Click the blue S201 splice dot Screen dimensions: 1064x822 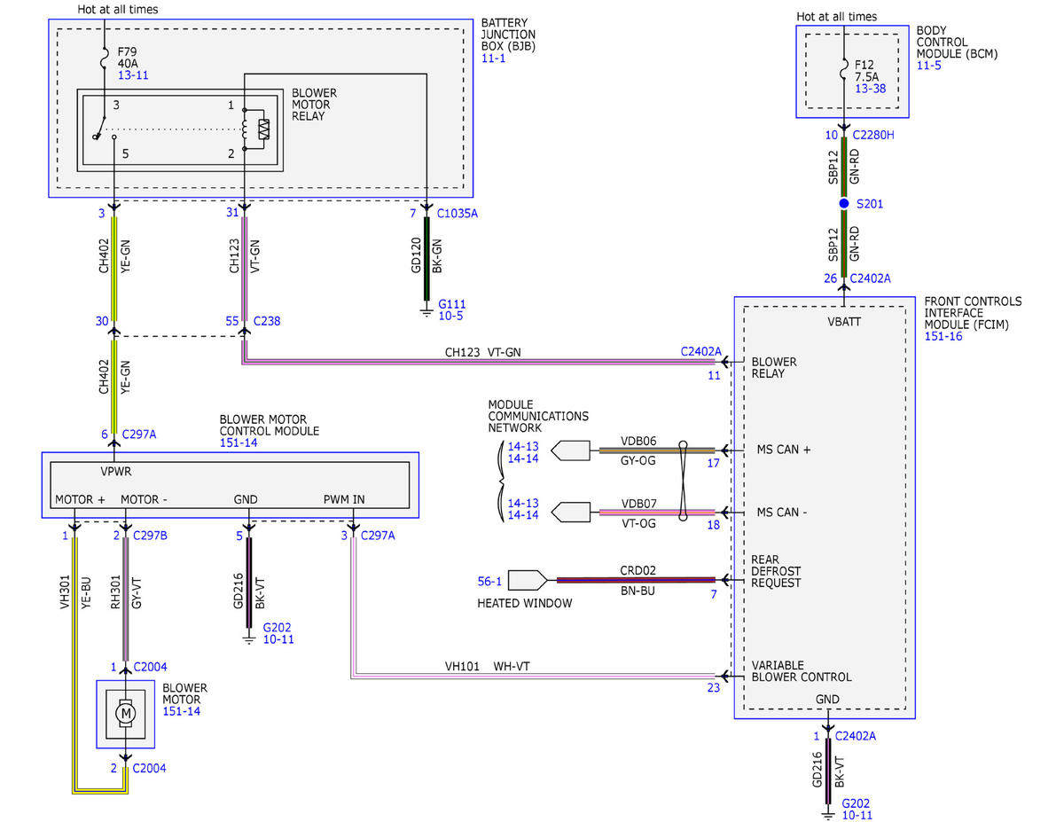point(844,204)
